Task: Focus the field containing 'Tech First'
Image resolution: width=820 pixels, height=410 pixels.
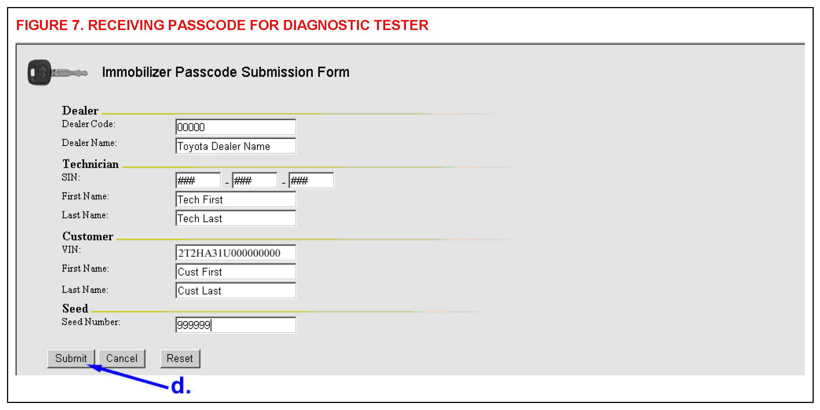Action: click(x=236, y=200)
